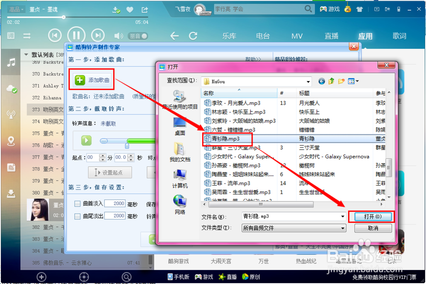Open 手机版 in bottom bar

coord(178,277)
